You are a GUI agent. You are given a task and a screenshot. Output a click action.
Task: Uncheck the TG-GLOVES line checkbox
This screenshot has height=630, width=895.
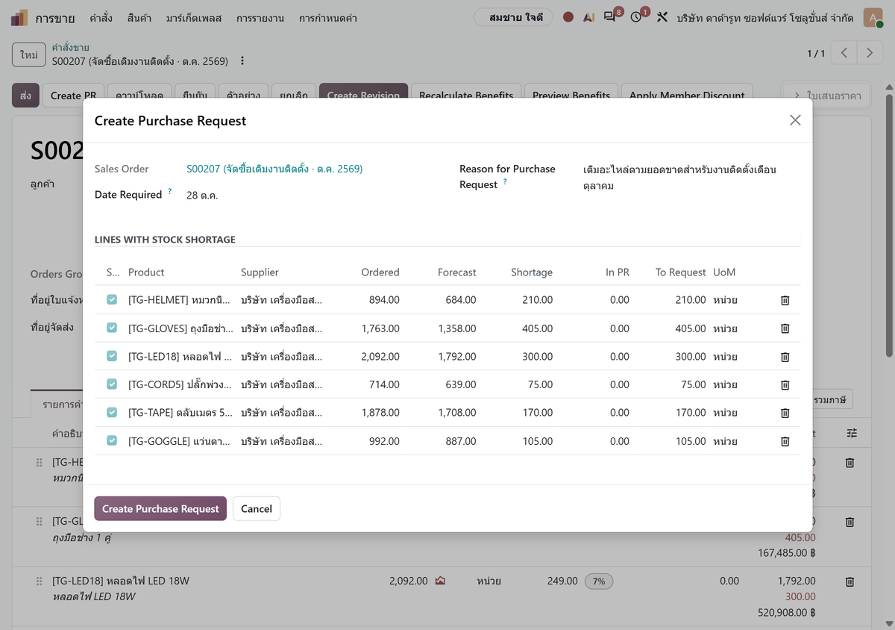tap(112, 328)
